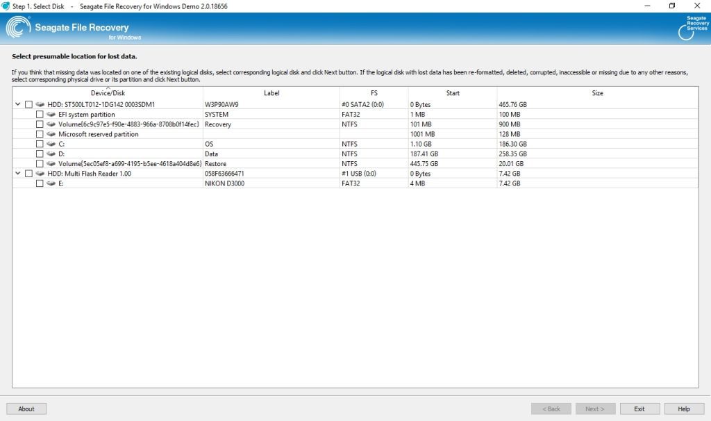Click the About button
Screen dimensions: 711x421
[26, 408]
